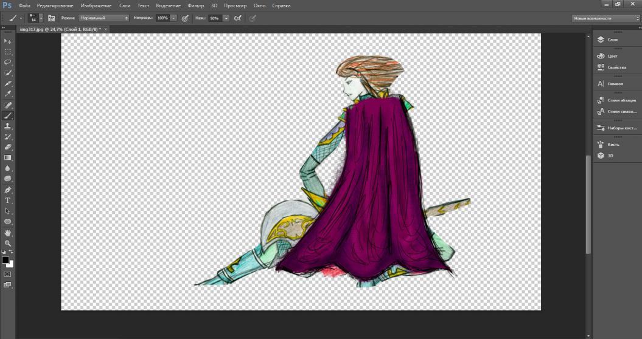Open the Изображение menu

(x=96, y=5)
